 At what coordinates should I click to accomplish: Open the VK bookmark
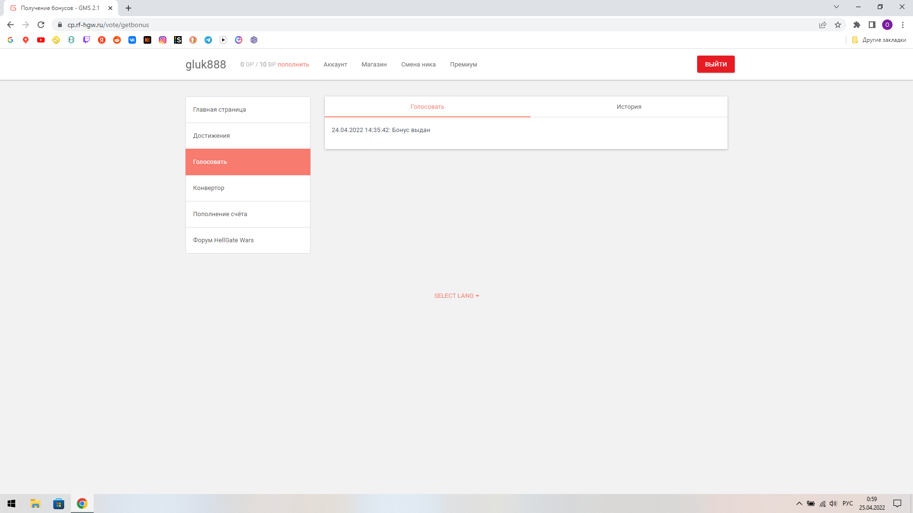132,40
